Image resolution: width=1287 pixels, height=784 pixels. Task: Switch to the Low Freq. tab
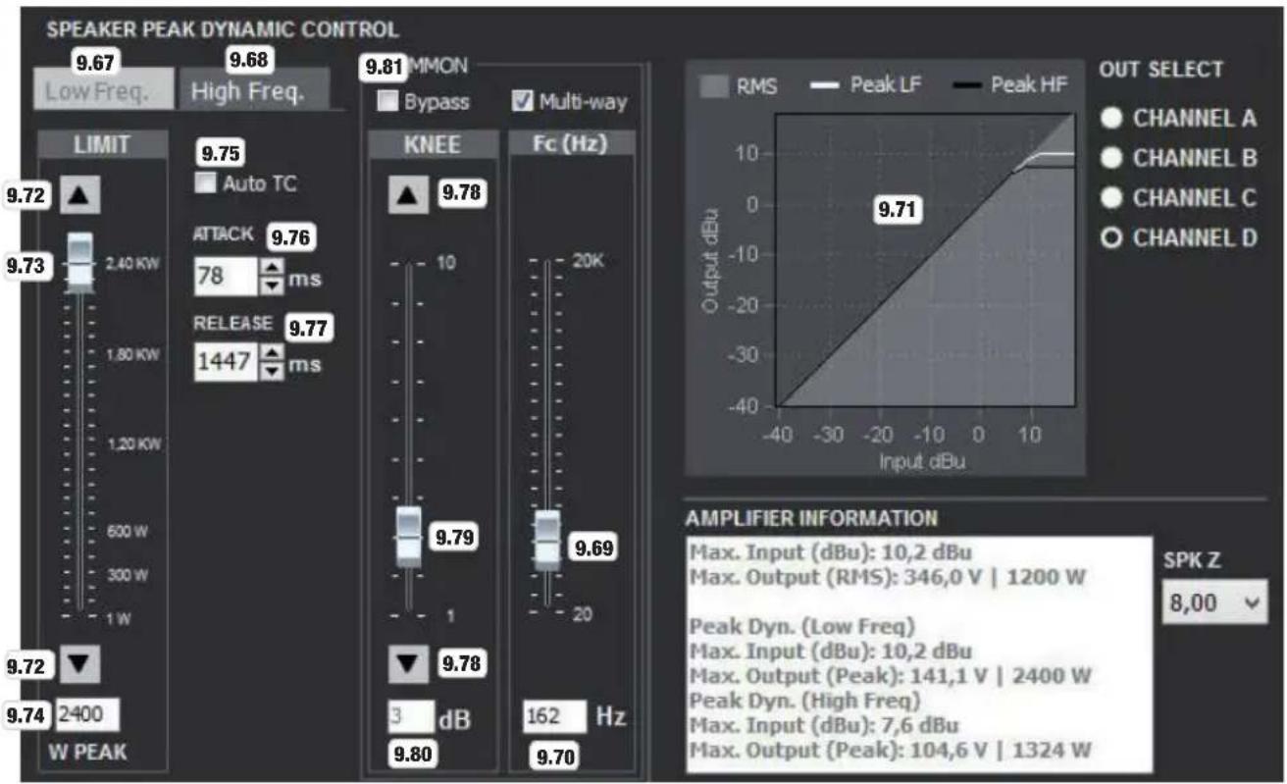pos(106,89)
